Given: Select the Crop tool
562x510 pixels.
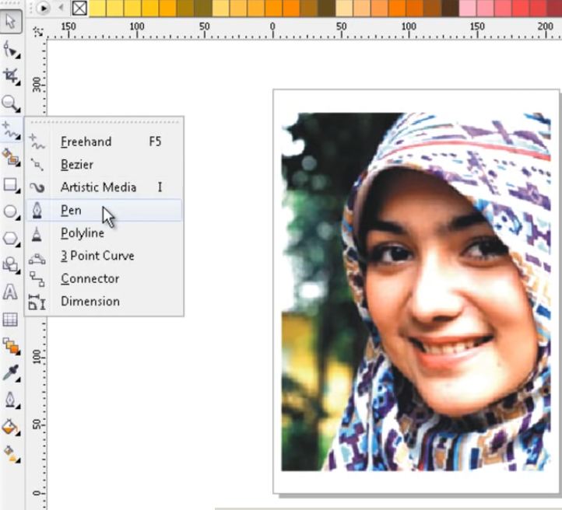Looking at the screenshot, I should coord(11,76).
